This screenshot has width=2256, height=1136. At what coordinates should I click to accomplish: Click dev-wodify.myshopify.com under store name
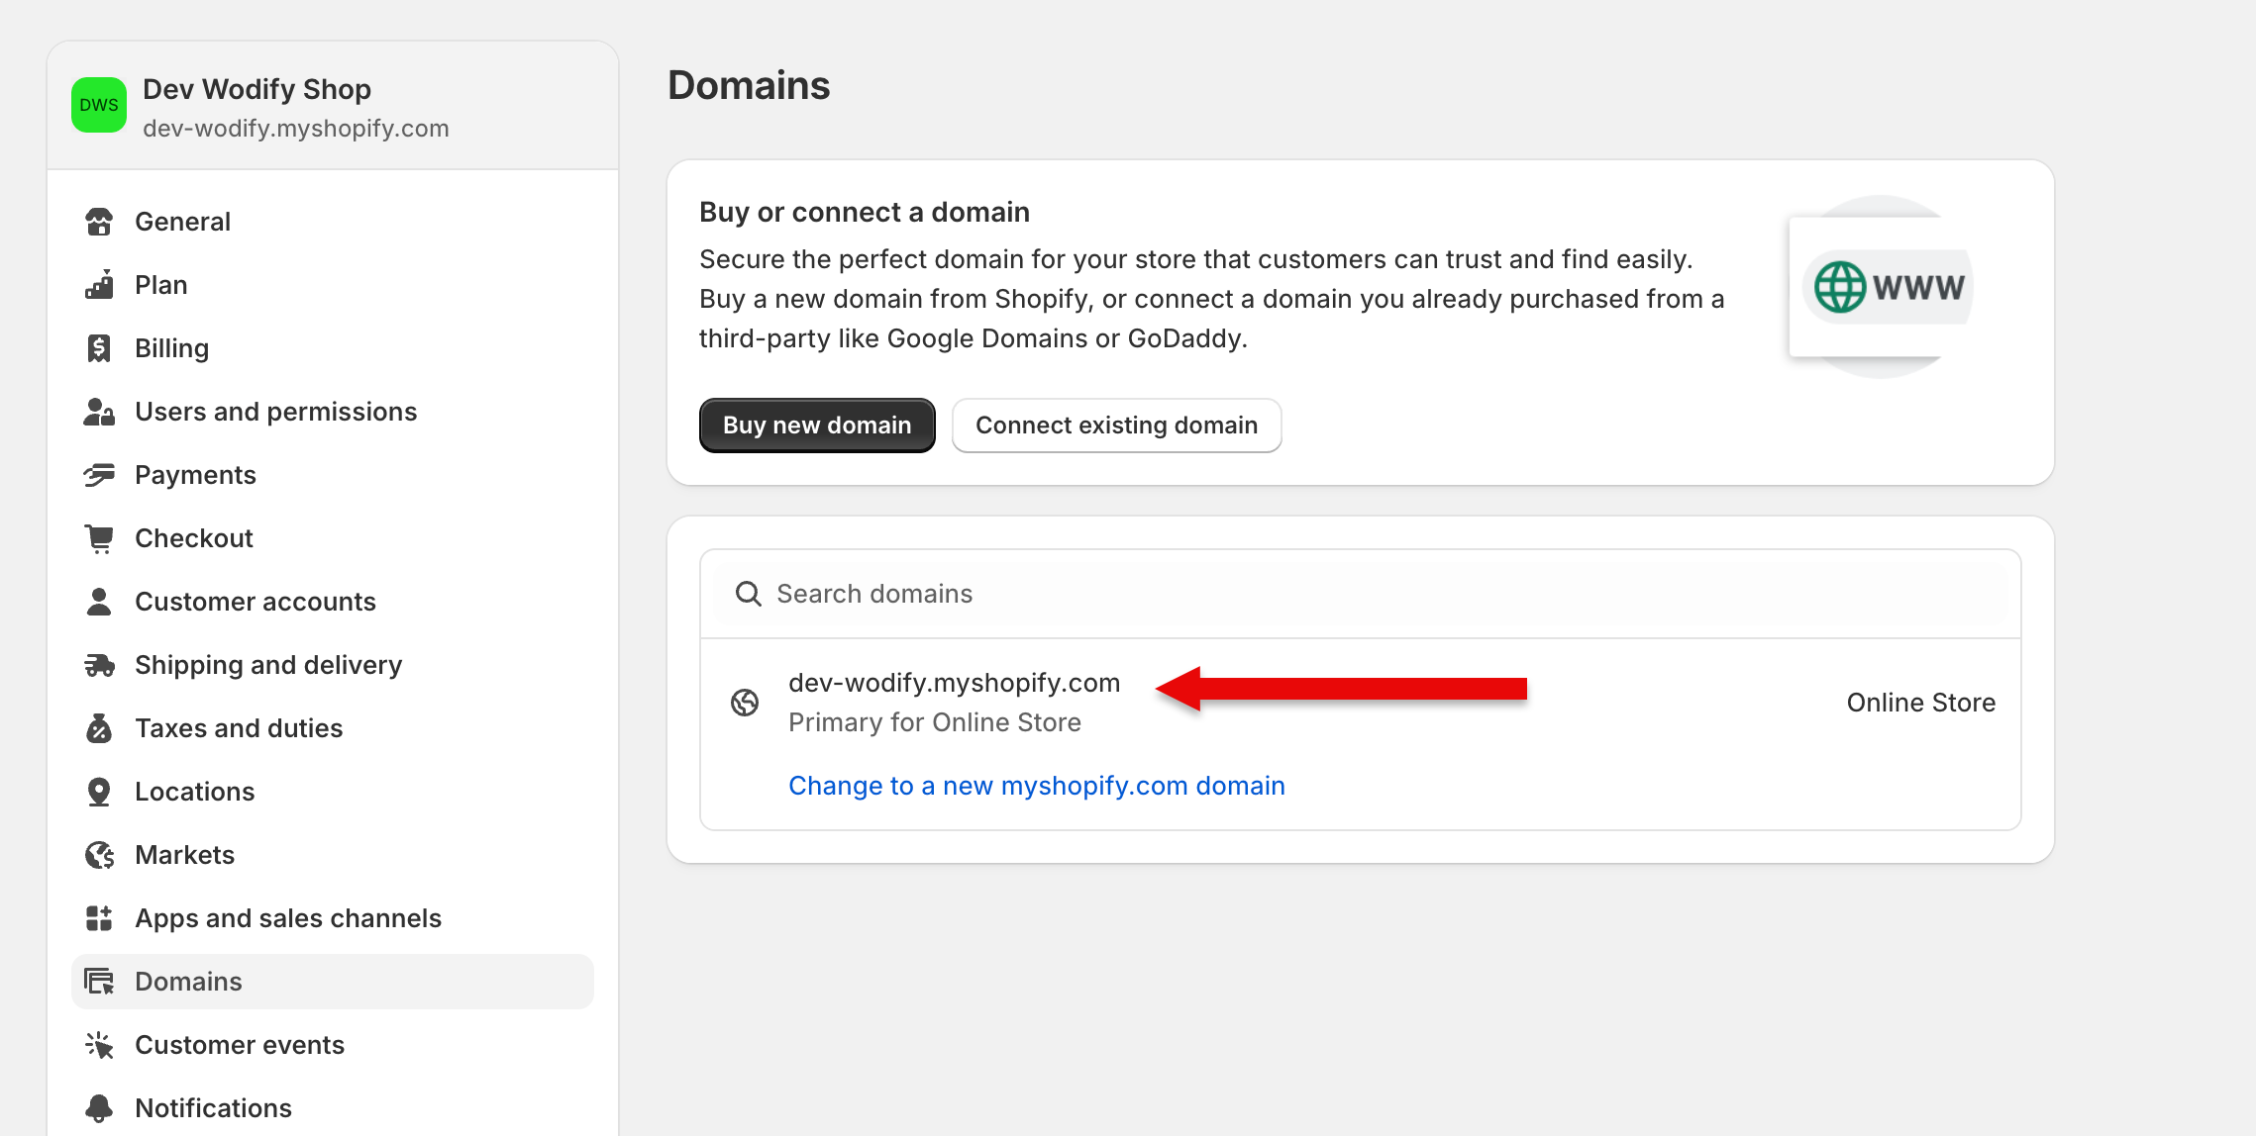coord(296,129)
